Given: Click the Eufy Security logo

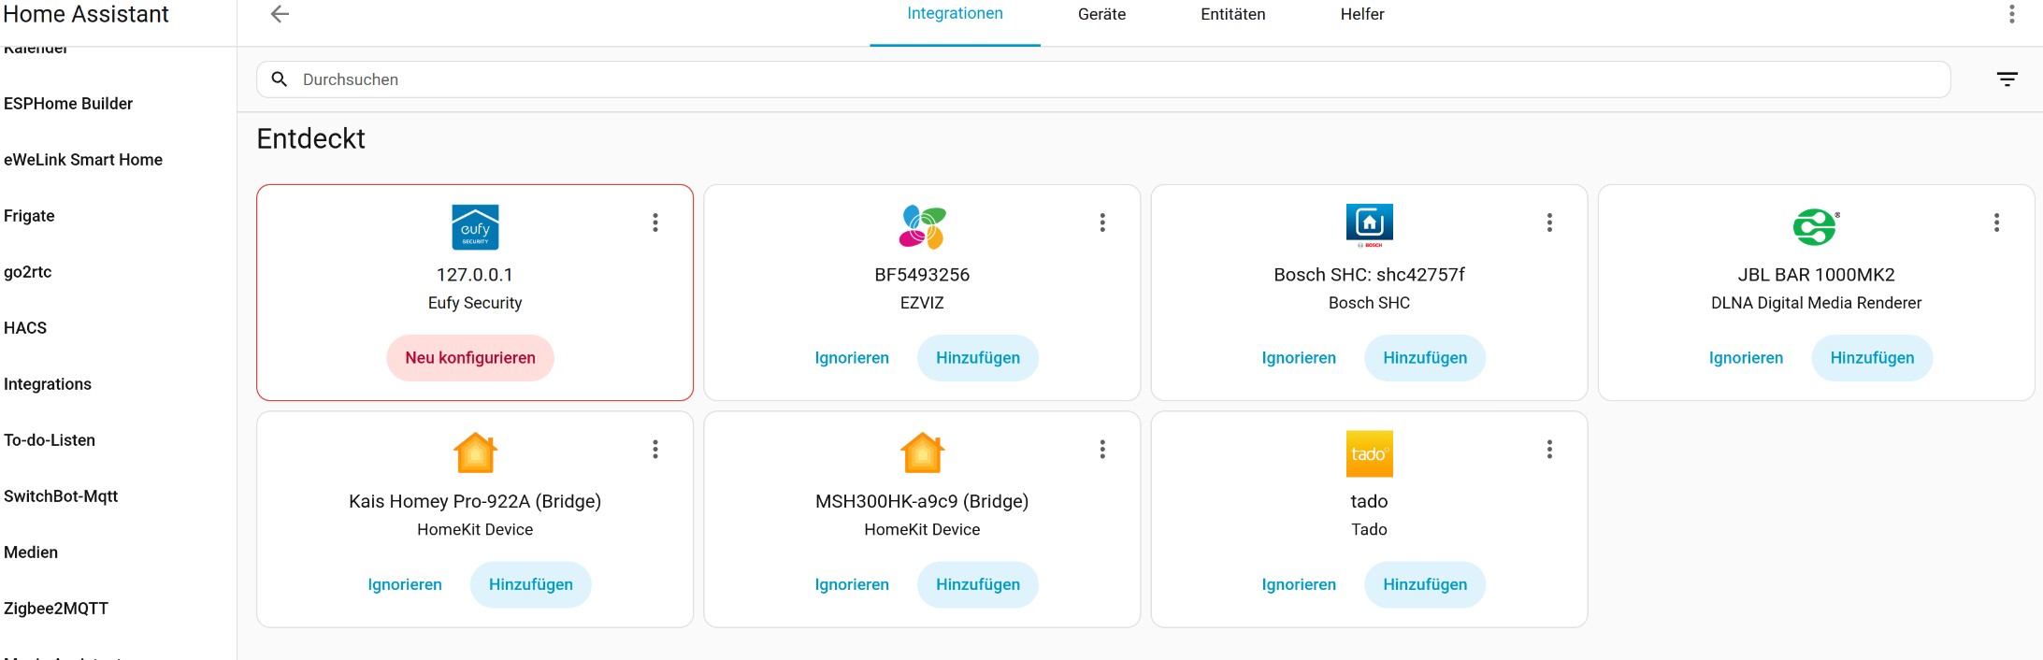Looking at the screenshot, I should pyautogui.click(x=475, y=227).
